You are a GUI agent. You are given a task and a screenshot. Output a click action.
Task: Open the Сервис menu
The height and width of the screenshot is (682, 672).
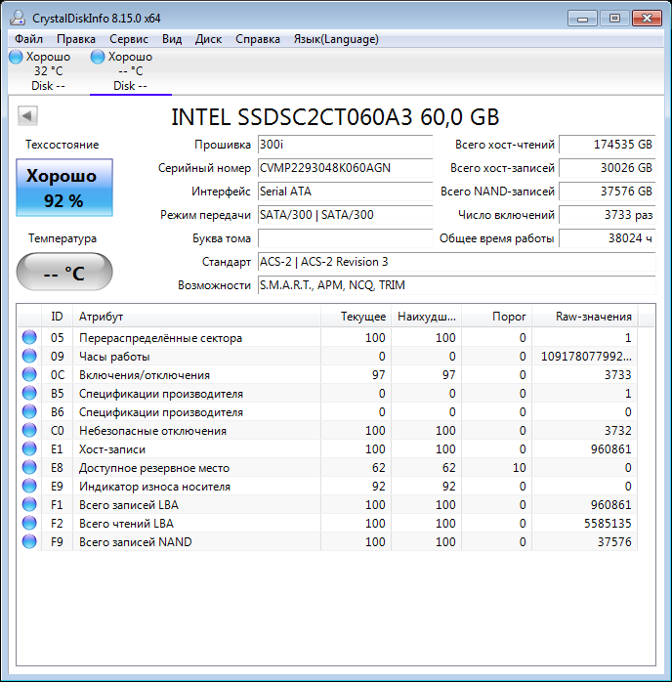tap(129, 39)
